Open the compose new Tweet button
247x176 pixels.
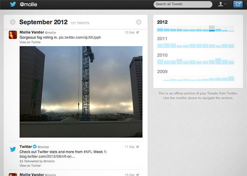coord(238,4)
